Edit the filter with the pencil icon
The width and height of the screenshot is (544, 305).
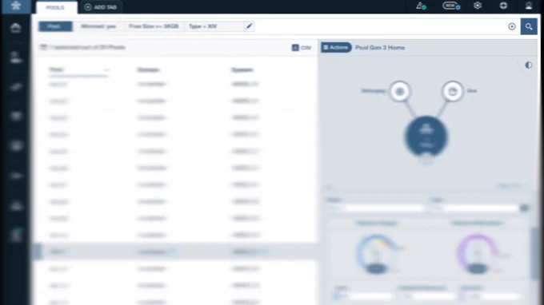tap(249, 26)
